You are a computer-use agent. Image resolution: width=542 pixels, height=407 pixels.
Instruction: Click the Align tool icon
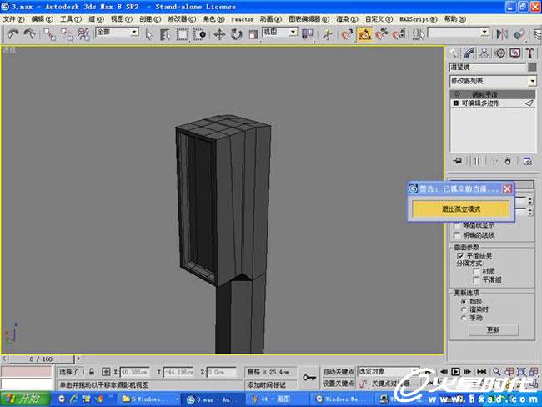tap(519, 34)
